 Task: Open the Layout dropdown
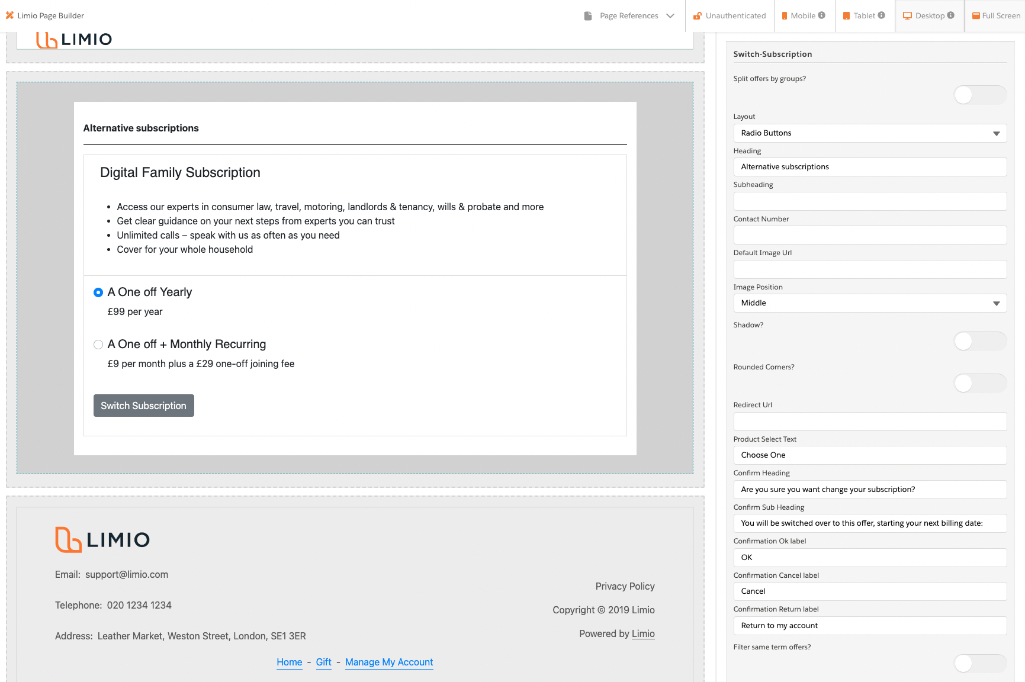click(869, 133)
